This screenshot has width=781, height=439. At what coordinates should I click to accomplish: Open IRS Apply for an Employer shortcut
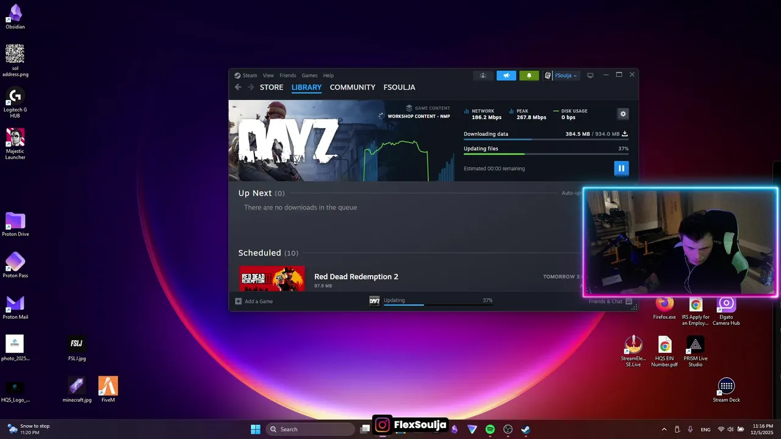click(696, 311)
